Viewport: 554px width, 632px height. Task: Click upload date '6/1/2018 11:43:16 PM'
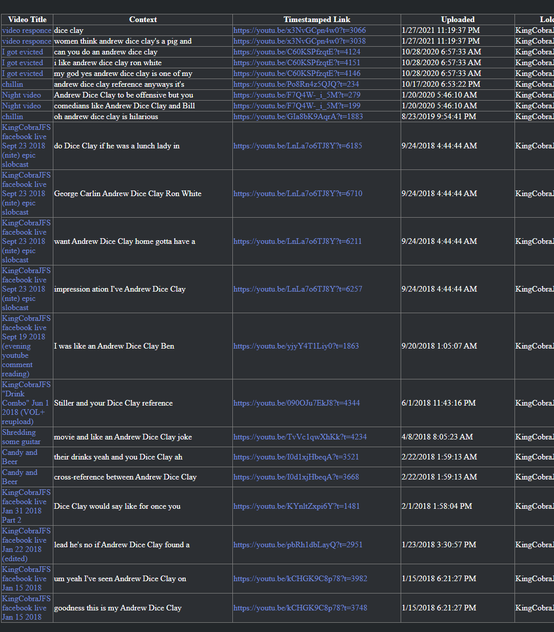click(439, 403)
